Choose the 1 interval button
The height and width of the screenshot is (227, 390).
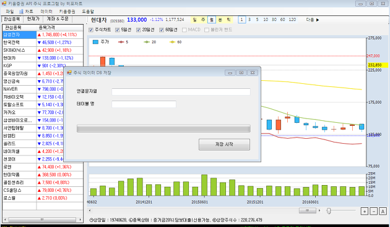(242, 20)
